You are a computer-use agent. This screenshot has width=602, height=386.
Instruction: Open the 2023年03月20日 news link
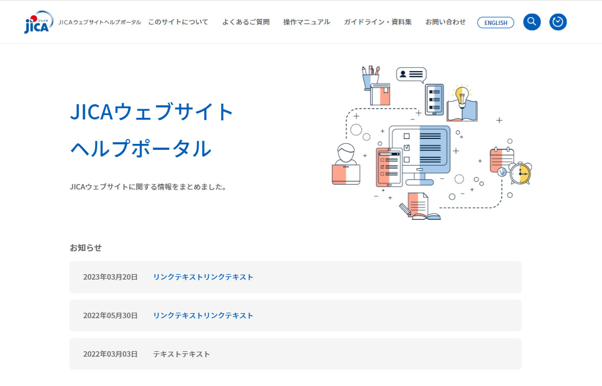point(203,277)
